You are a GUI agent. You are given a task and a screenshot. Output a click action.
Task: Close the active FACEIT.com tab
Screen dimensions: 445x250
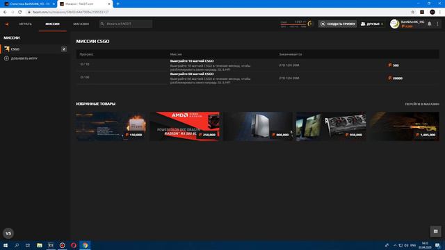109,4
